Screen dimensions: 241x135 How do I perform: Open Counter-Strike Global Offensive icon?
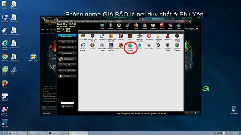[x=111, y=38]
